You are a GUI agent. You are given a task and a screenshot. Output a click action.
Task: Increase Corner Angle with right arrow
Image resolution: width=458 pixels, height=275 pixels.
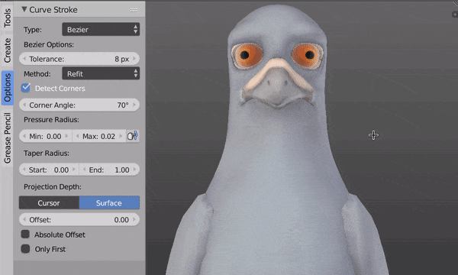134,105
